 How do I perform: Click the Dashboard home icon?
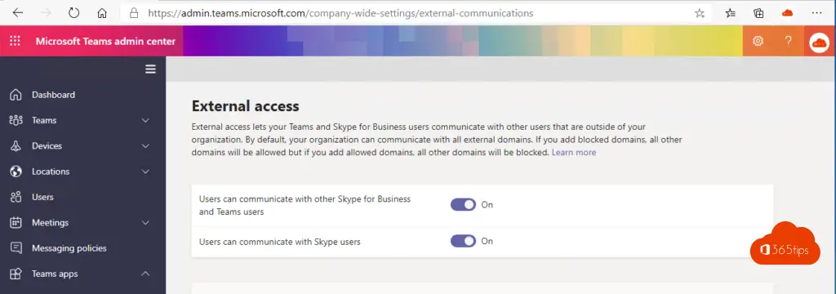tap(16, 95)
